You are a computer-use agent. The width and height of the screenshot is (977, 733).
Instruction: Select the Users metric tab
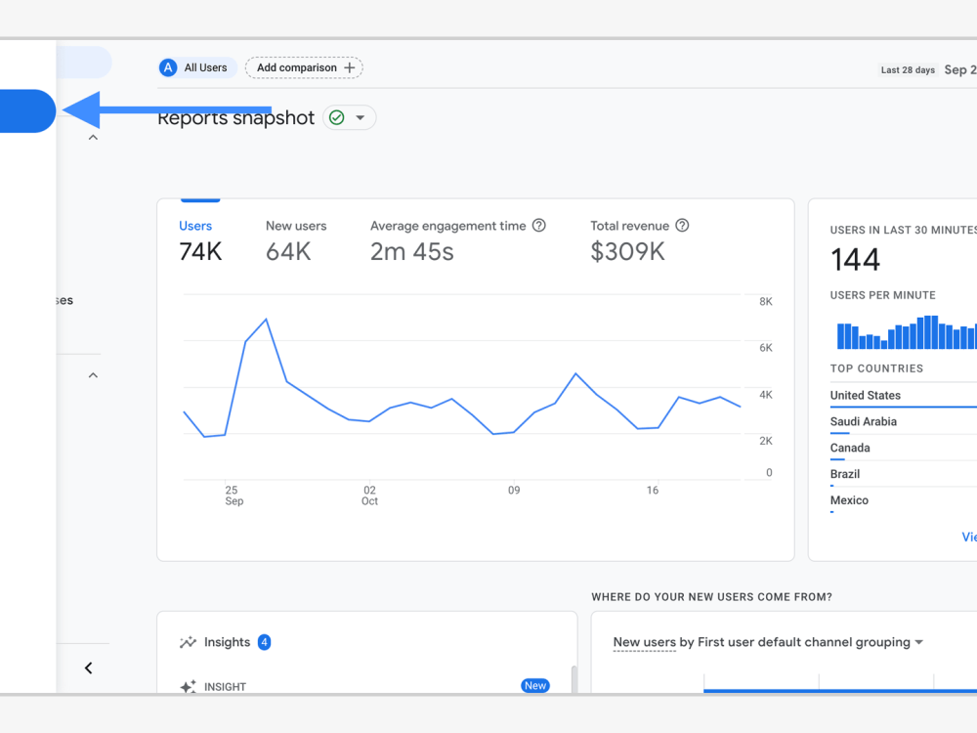[199, 240]
